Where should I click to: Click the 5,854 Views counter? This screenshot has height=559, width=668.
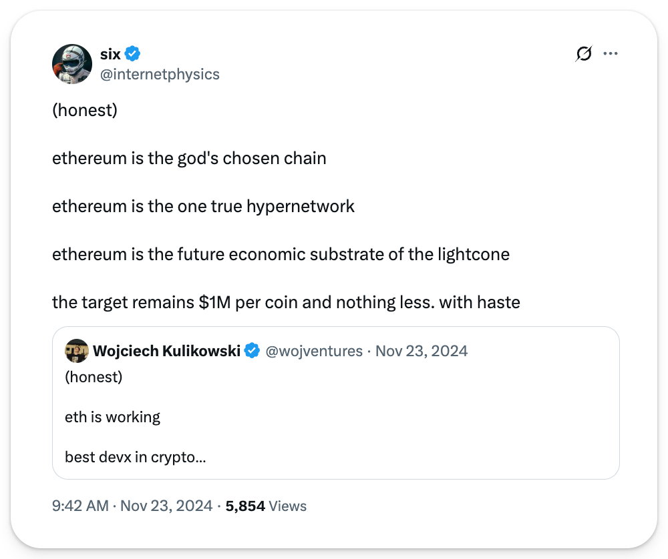[266, 506]
